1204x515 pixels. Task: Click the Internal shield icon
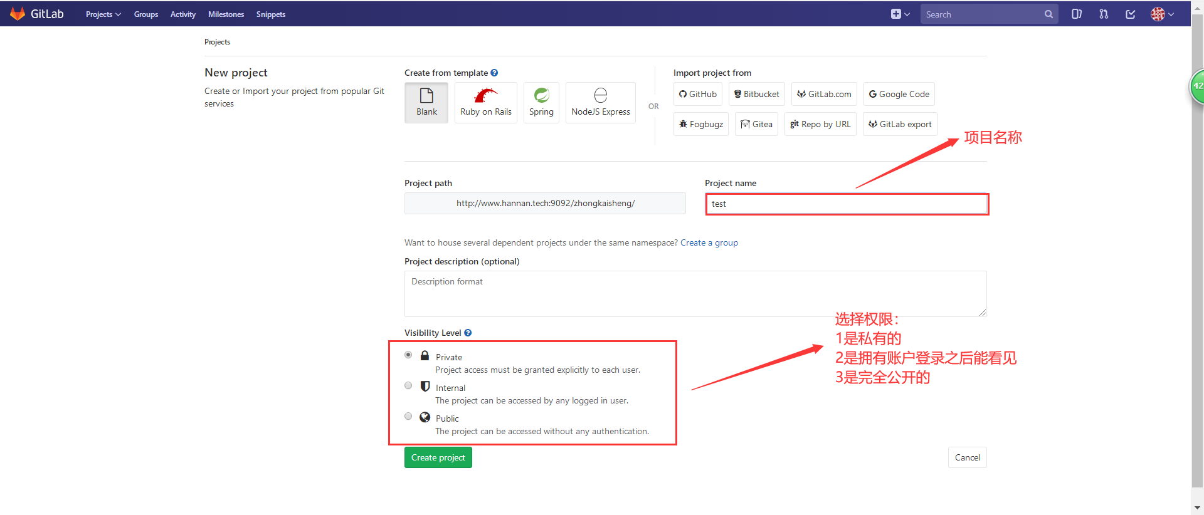[425, 386]
